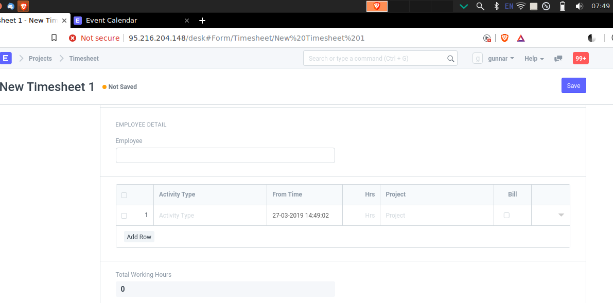This screenshot has height=303, width=613.
Task: Focus the search or command bar
Action: click(380, 58)
